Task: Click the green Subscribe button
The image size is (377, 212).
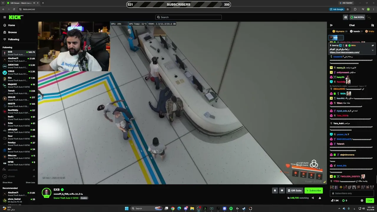Action: (313, 191)
